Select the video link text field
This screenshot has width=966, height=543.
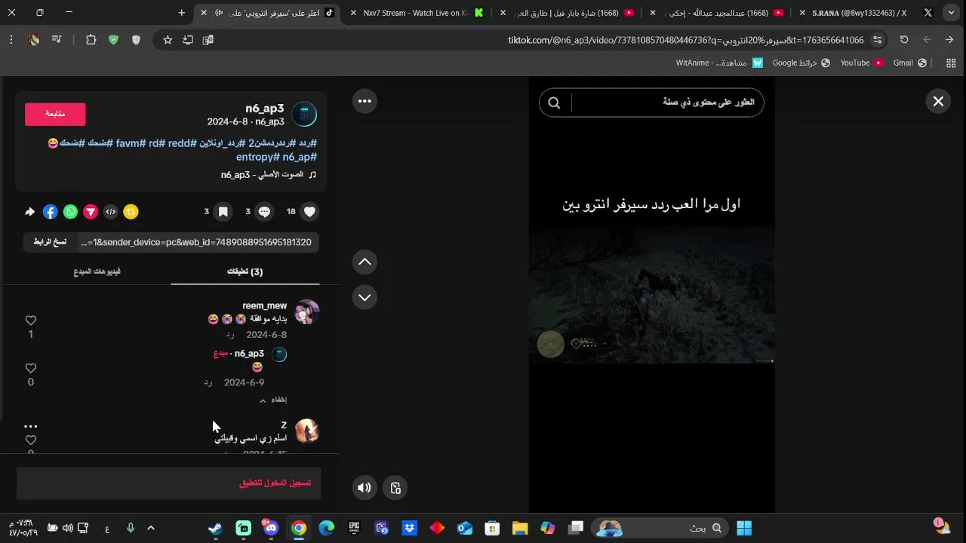(x=198, y=242)
